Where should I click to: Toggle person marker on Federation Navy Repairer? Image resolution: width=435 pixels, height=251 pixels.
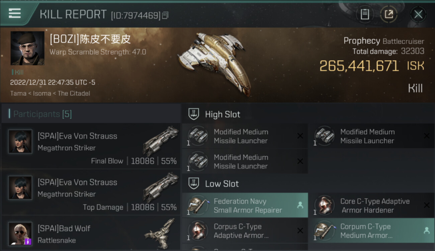300,205
